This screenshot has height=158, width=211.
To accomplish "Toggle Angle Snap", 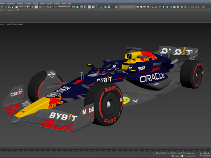I will coord(44,7).
